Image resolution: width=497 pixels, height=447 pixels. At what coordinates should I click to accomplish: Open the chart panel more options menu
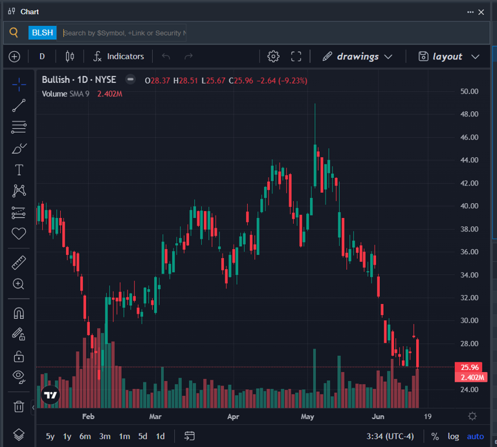[470, 12]
